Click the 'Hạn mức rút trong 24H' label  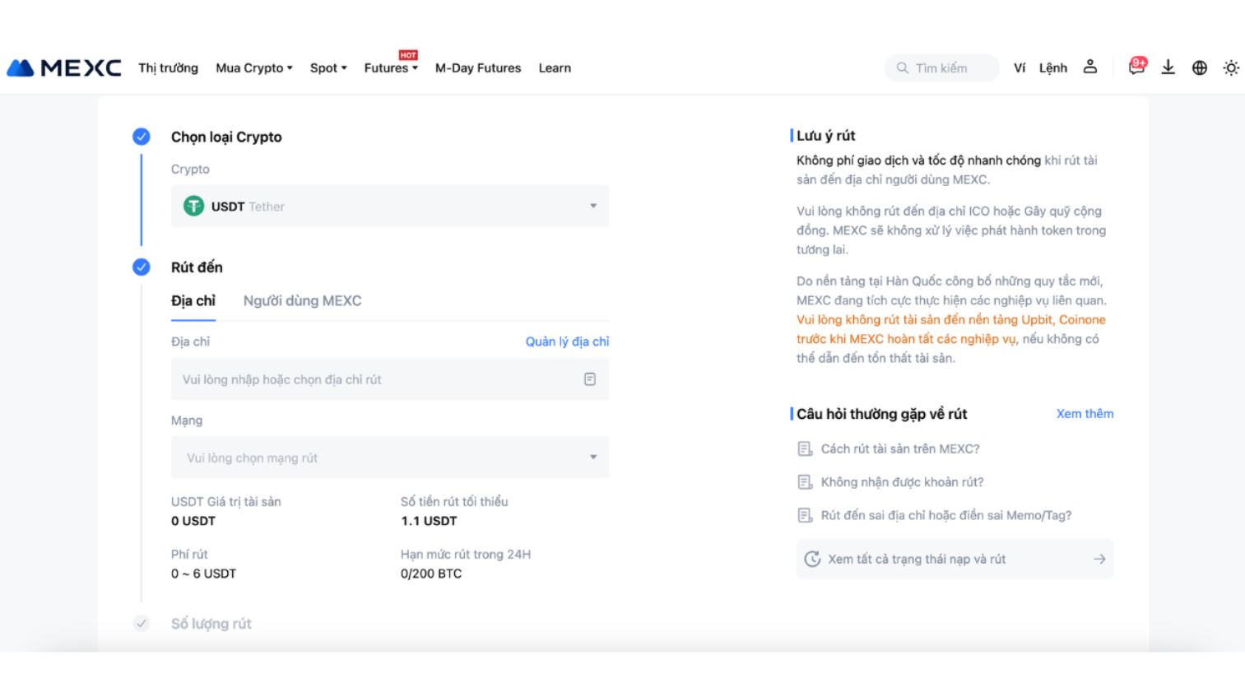466,555
